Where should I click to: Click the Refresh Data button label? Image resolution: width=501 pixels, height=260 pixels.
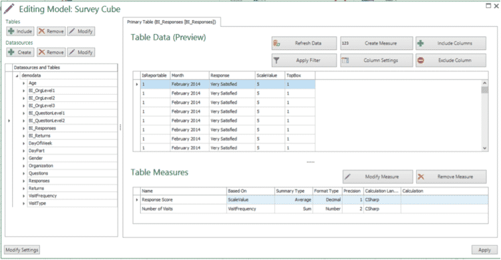coord(308,43)
